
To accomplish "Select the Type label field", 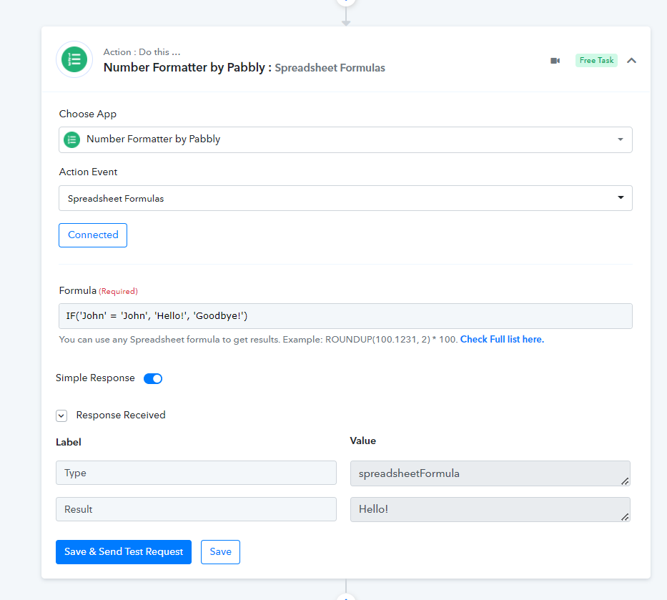I will 196,473.
